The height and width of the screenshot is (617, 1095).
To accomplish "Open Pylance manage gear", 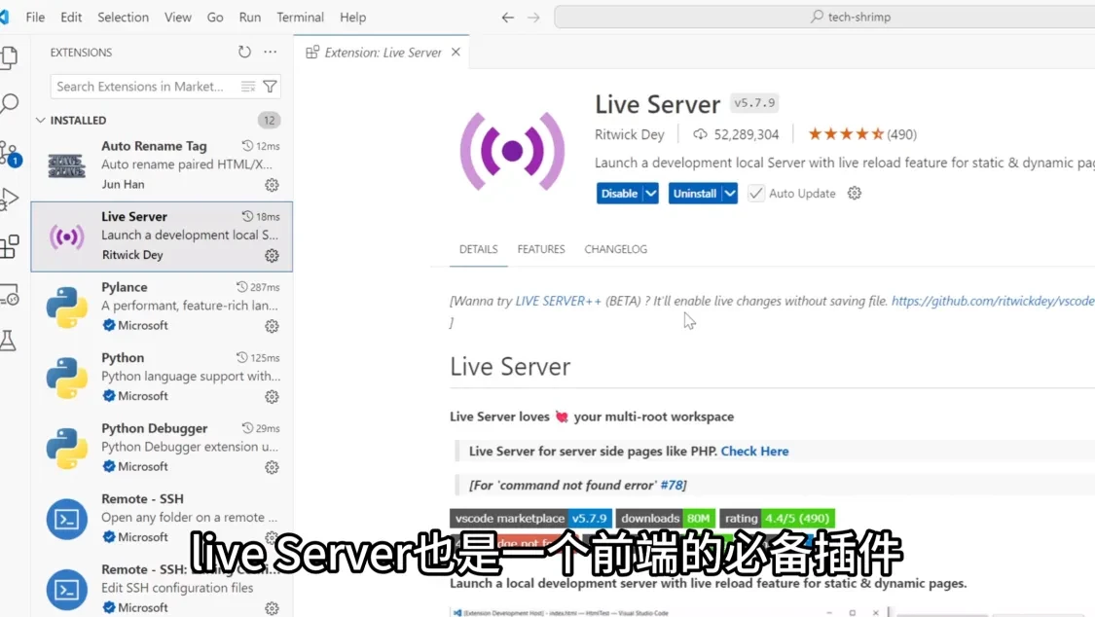I will 272,326.
